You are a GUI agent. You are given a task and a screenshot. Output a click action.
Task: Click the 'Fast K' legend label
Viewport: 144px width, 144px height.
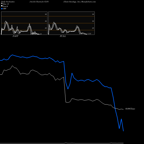[5, 6]
